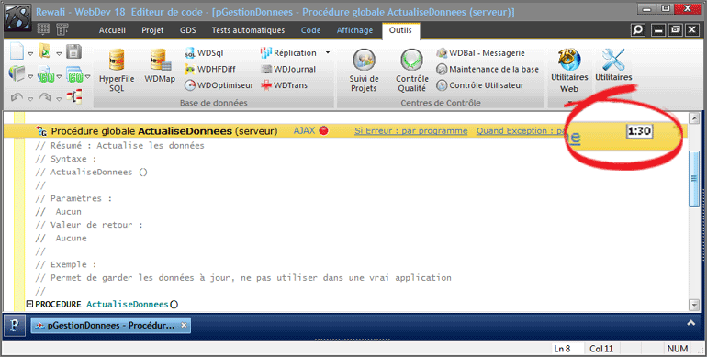The image size is (707, 357).
Task: Open the undo history dropdown arrow
Action: [30, 99]
